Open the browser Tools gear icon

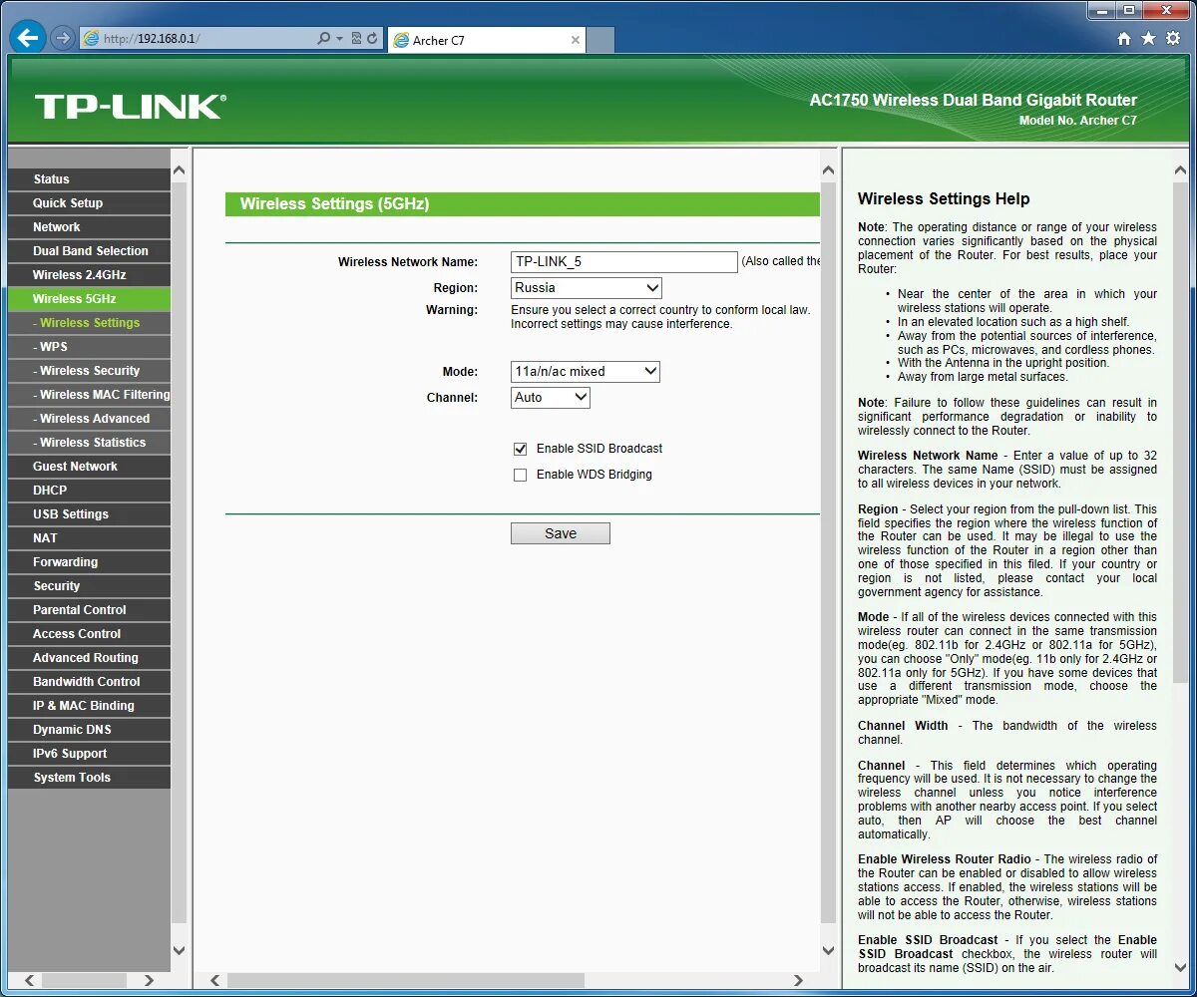click(1173, 39)
